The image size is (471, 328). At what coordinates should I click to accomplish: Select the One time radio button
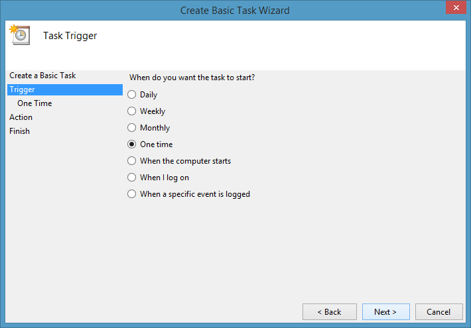132,144
